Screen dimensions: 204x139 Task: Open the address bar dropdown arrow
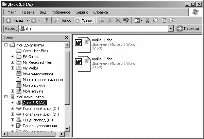[x=171, y=28]
